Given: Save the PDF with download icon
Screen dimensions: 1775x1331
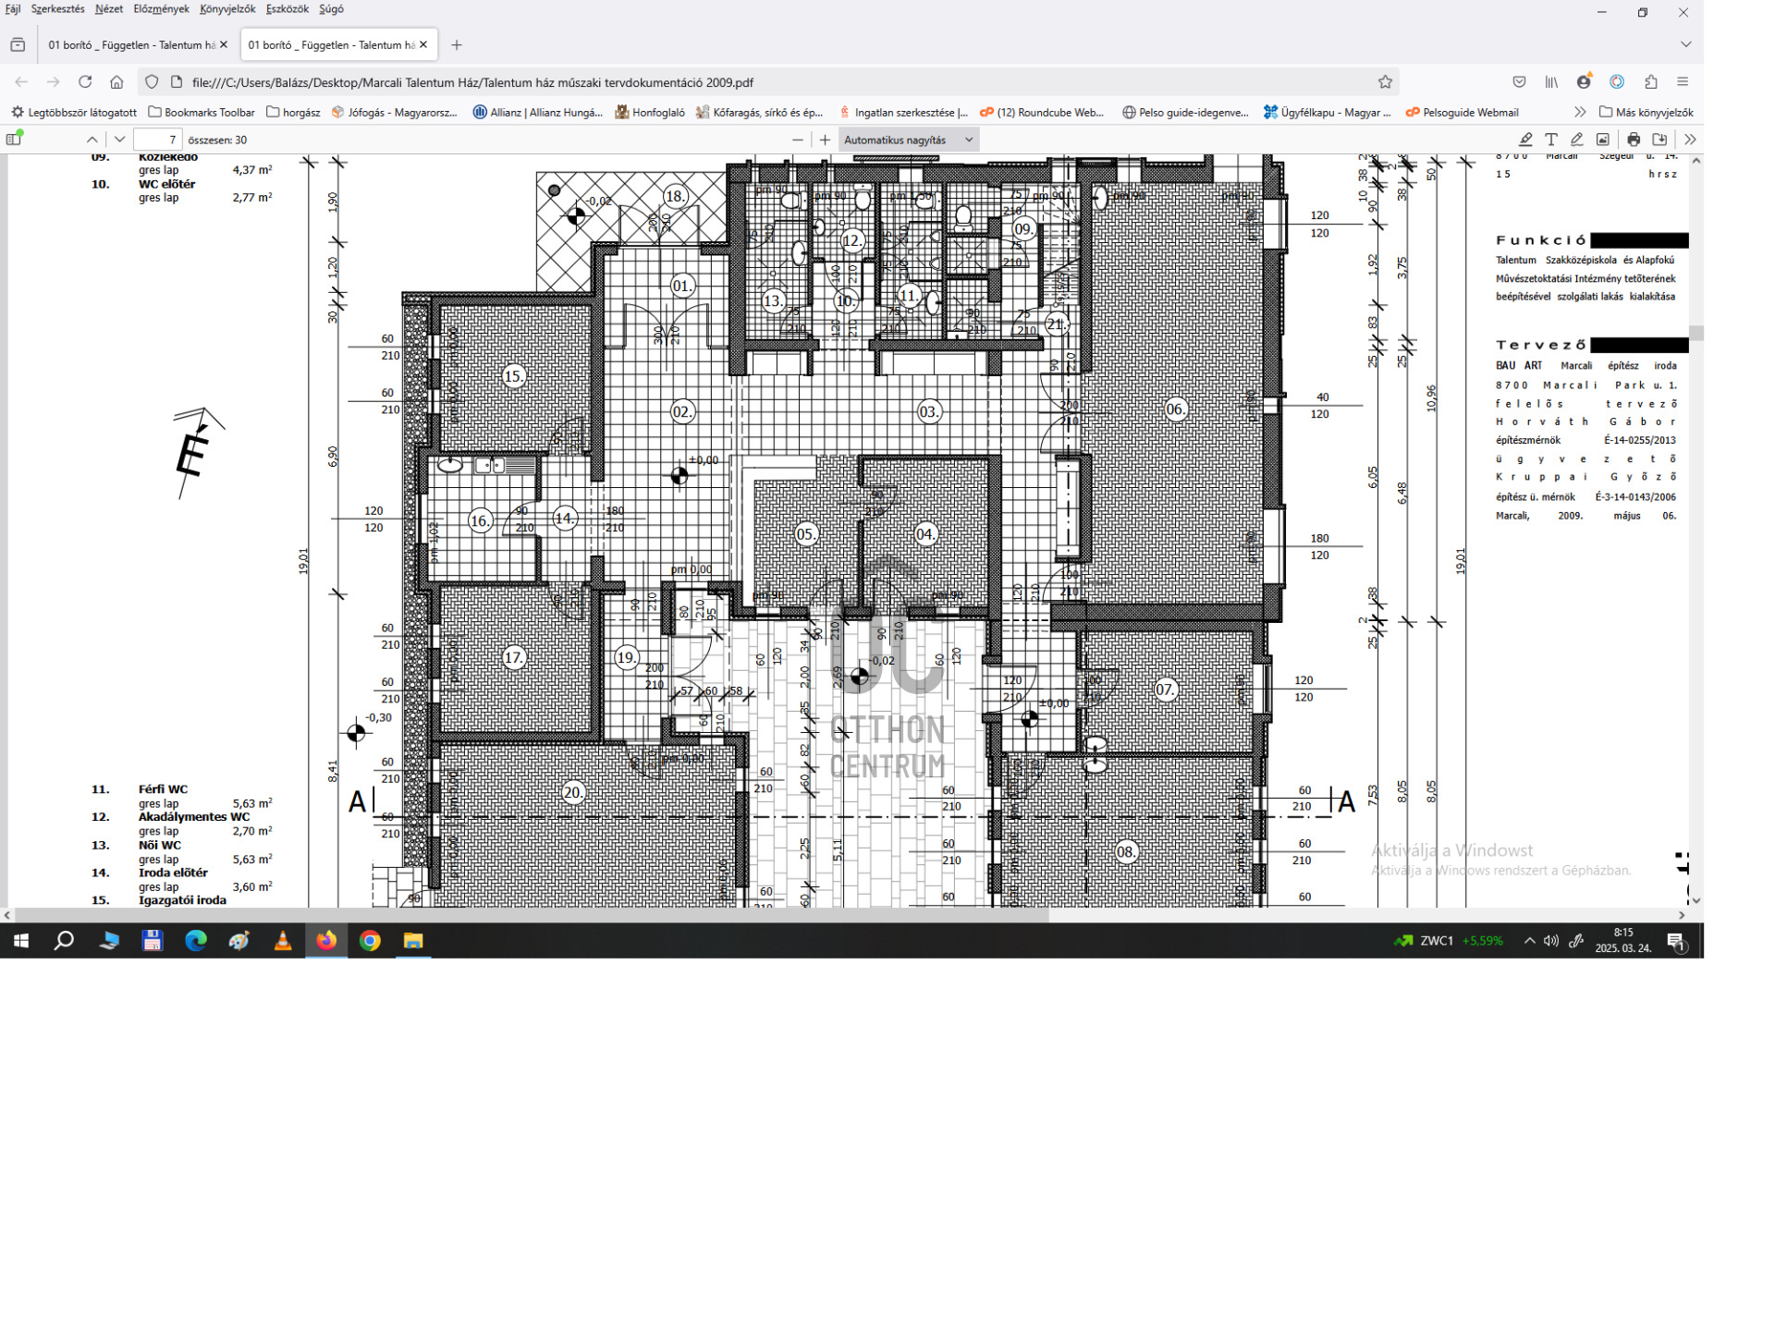Looking at the screenshot, I should pos(1659,140).
